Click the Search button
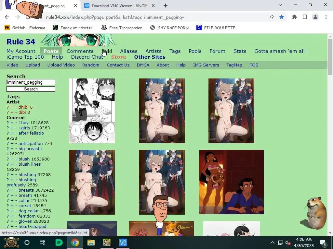333x249 pixels. point(31,89)
